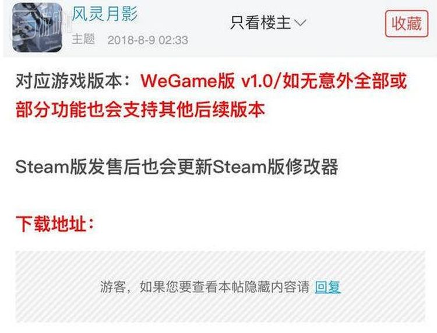Open 风灵月影 user profile link
This screenshot has width=437, height=333.
click(x=105, y=14)
